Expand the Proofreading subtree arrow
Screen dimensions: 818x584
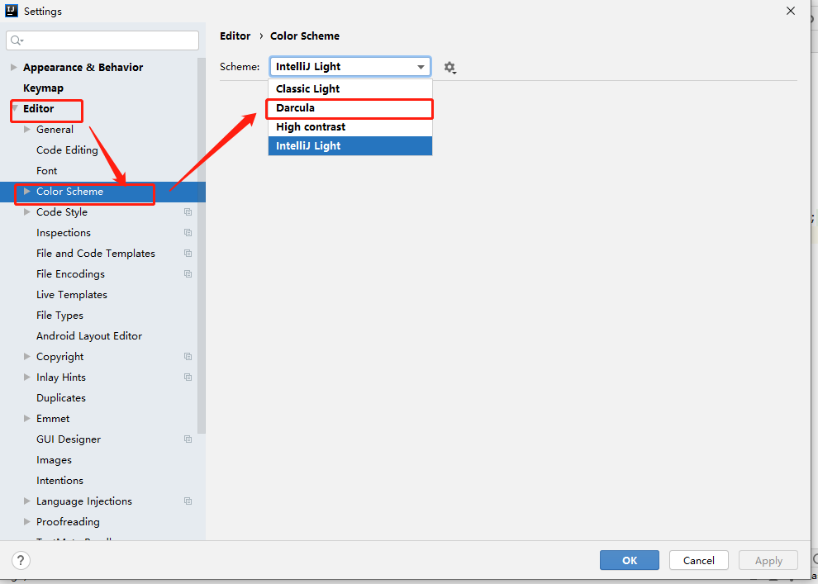click(27, 522)
